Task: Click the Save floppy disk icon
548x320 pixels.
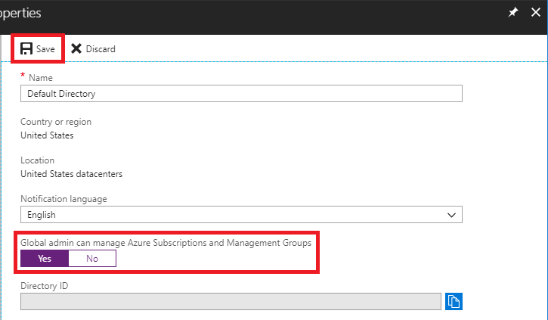Action: tap(26, 48)
